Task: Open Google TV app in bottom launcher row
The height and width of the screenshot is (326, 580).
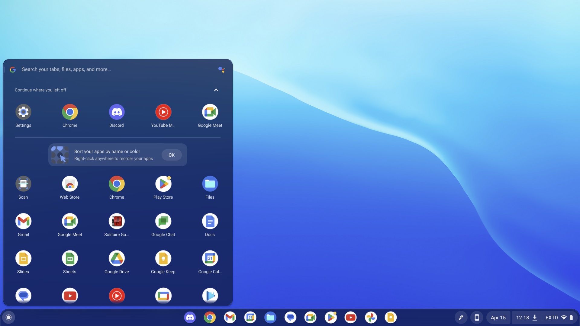Action: (x=163, y=296)
